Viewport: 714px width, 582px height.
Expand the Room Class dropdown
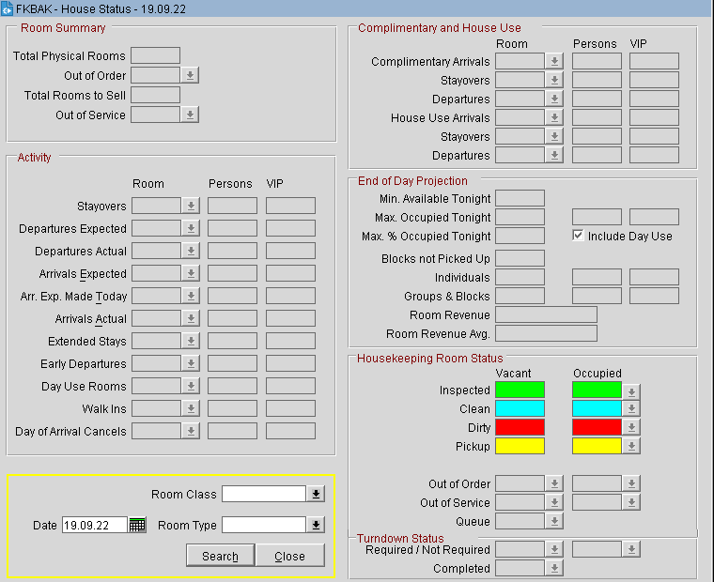click(x=316, y=494)
